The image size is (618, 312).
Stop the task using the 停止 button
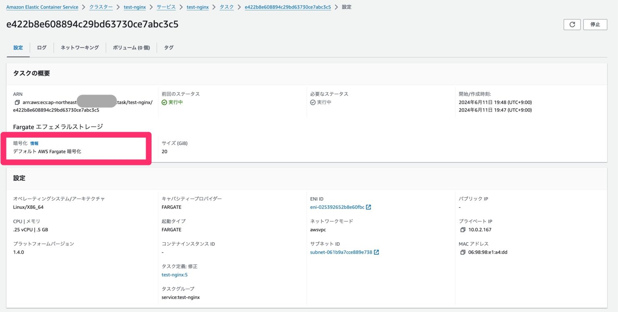tap(595, 24)
